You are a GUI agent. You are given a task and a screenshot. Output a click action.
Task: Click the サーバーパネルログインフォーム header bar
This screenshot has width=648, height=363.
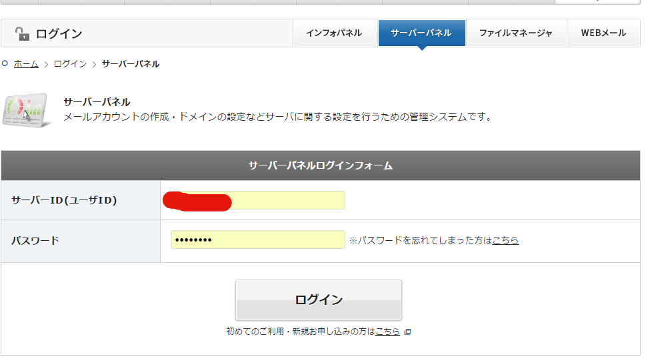321,165
